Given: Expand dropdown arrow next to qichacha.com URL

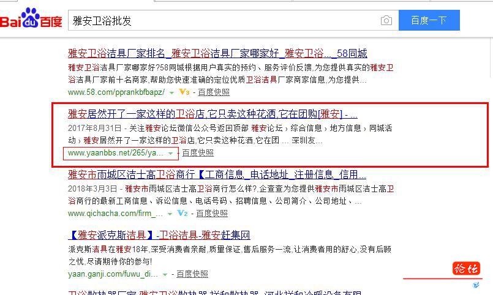Looking at the screenshot, I should (170, 214).
